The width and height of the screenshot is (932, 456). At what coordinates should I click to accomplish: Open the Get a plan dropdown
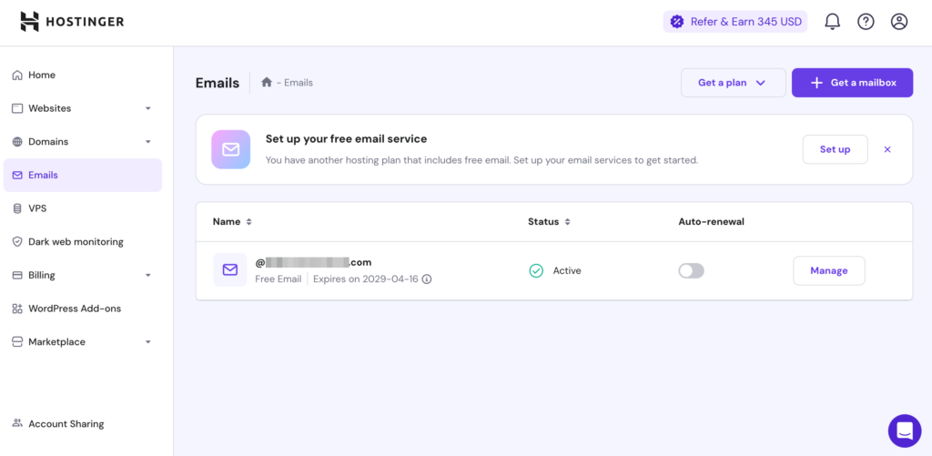pyautogui.click(x=733, y=83)
